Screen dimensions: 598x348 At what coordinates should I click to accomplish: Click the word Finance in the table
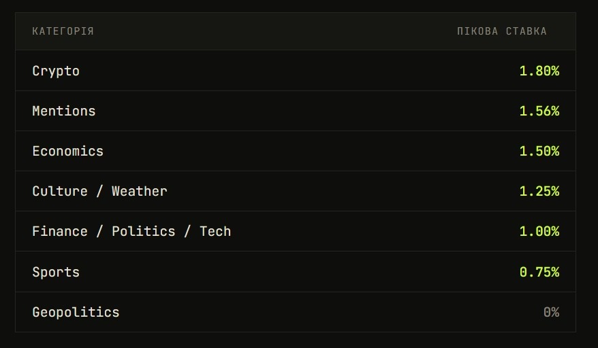[60, 231]
